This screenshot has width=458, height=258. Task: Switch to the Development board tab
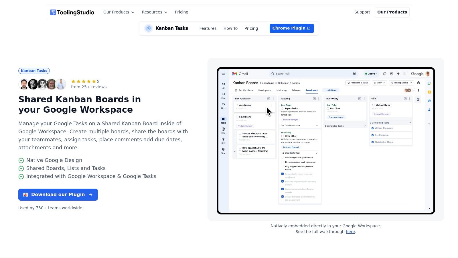(x=265, y=90)
